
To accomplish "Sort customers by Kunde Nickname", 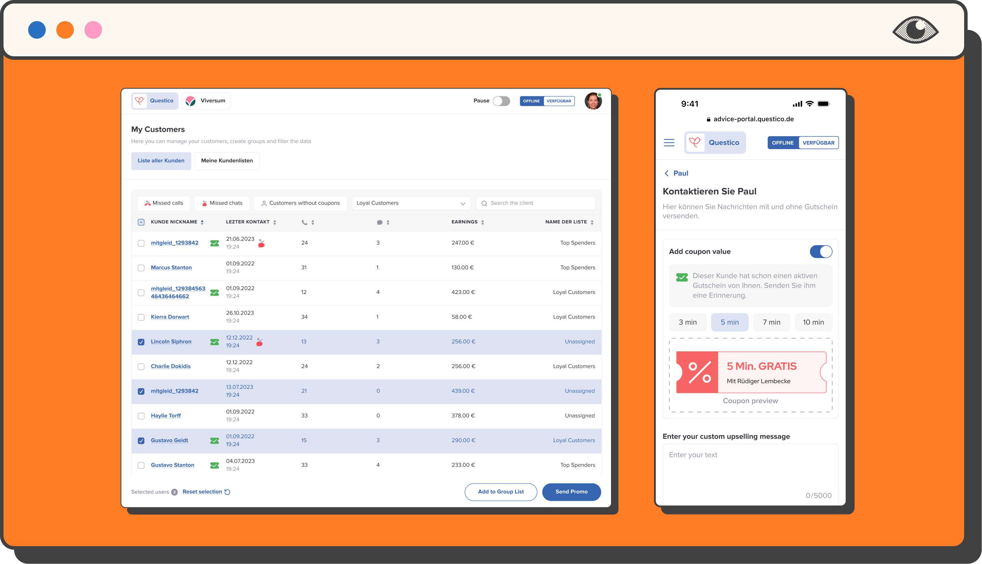I will point(202,222).
